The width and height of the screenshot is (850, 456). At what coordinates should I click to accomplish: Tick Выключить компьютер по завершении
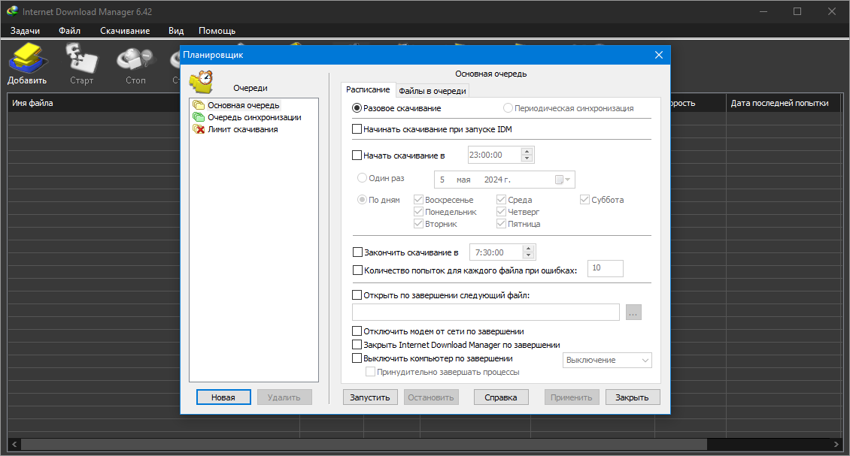357,358
